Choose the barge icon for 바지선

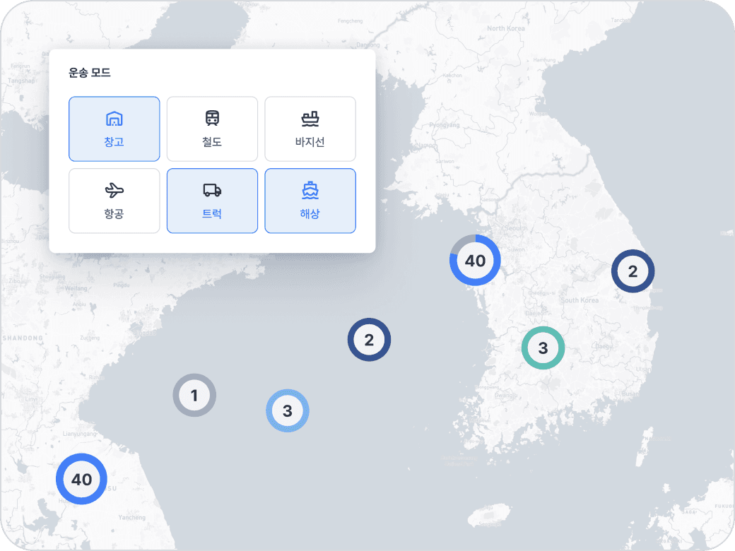point(310,118)
